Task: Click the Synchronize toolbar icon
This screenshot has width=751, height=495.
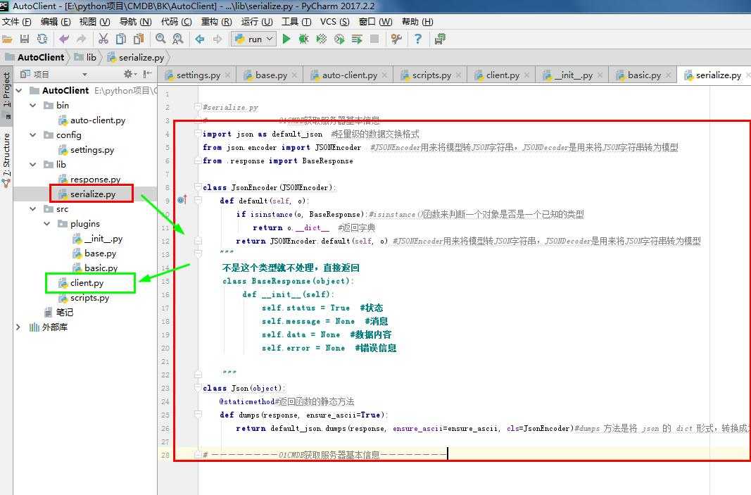Action: (x=42, y=39)
